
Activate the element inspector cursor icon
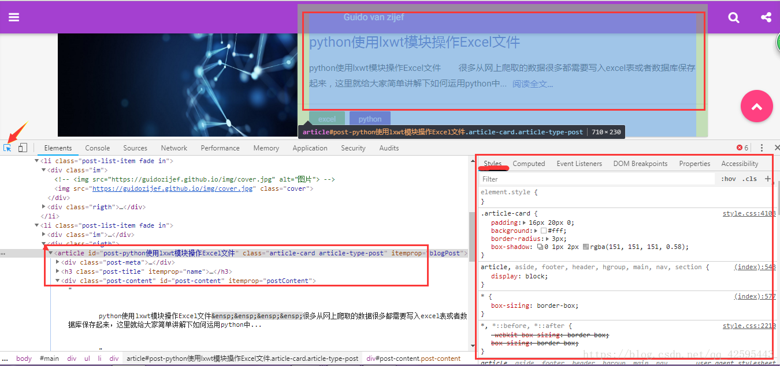[x=8, y=148]
